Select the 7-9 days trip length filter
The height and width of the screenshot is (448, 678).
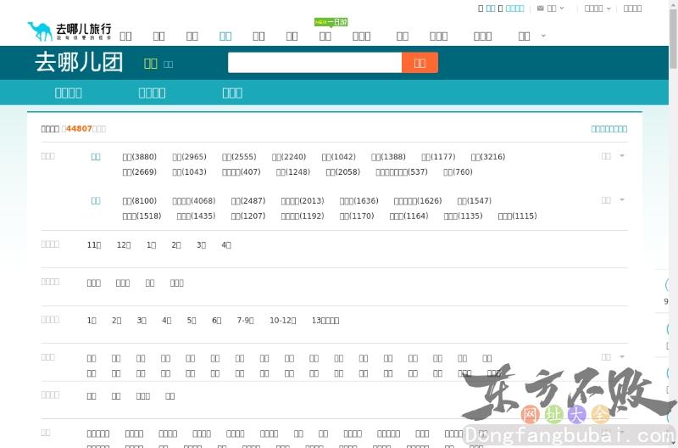click(x=245, y=321)
